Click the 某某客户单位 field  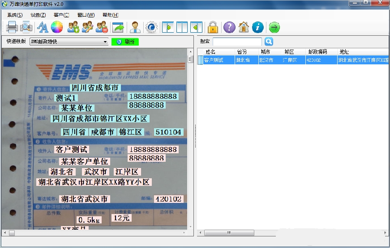(x=85, y=162)
